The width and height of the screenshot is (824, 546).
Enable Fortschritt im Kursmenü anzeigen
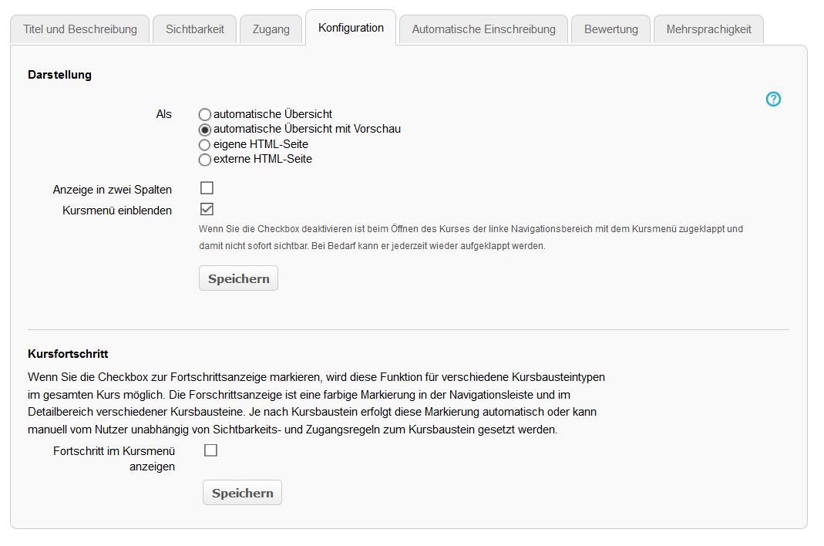pos(210,450)
